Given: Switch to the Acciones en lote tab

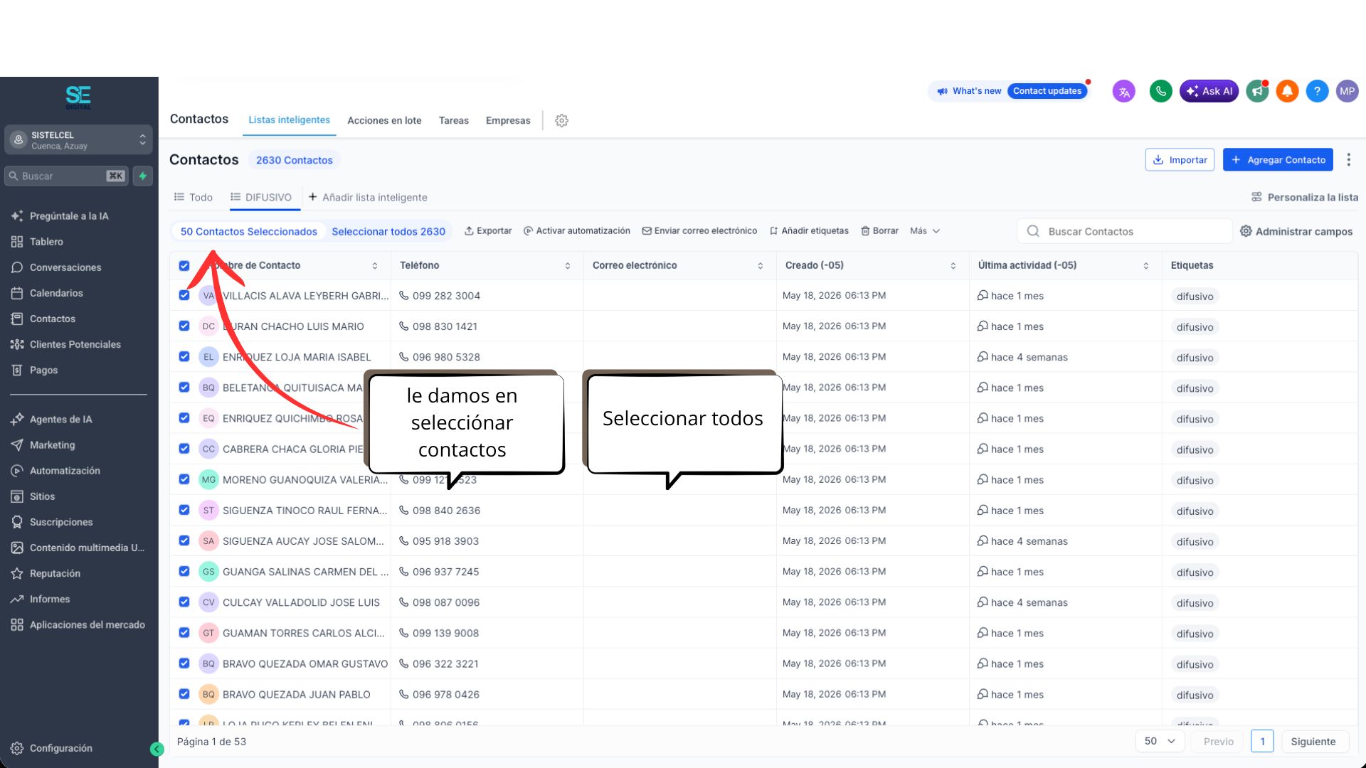Looking at the screenshot, I should click(384, 120).
